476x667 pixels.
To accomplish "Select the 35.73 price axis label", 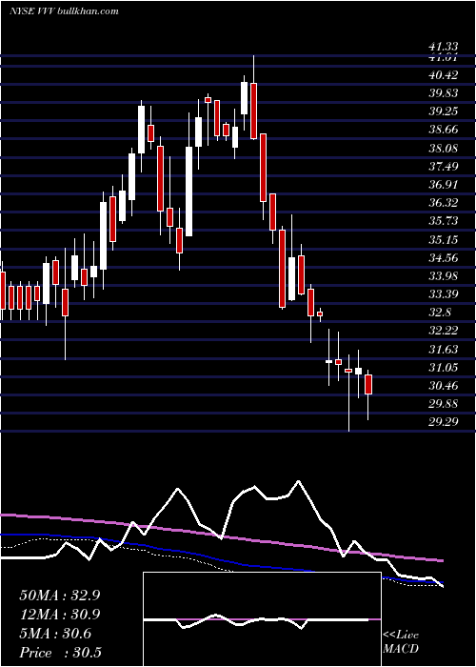I will (444, 221).
